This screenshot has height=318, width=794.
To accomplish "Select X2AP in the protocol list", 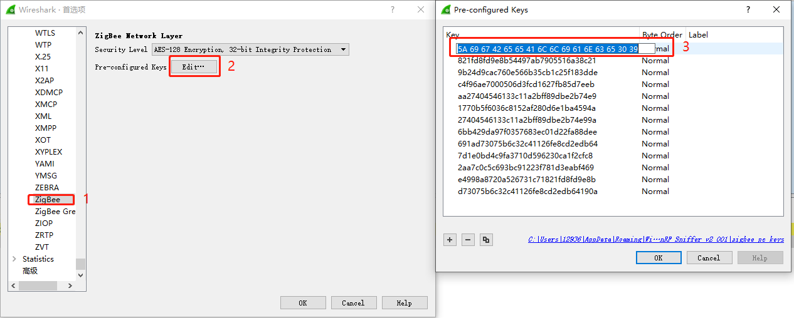I will point(45,80).
